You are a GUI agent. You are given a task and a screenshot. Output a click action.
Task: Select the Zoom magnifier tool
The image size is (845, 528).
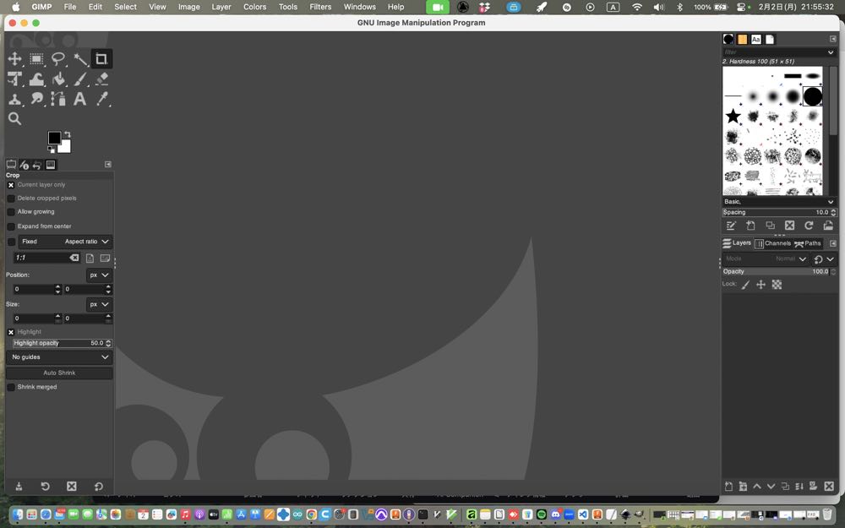[x=14, y=118]
